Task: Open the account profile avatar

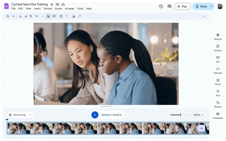Action: click(220, 6)
